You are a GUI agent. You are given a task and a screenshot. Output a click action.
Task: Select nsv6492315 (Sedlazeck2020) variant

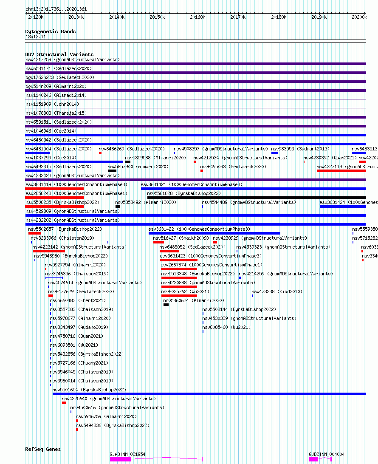[59, 167]
